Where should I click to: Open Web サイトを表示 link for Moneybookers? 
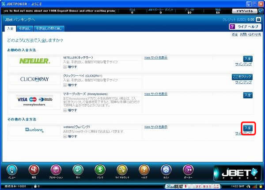point(156,94)
